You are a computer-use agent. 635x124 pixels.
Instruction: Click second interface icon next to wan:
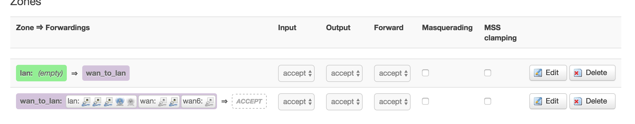(x=173, y=102)
